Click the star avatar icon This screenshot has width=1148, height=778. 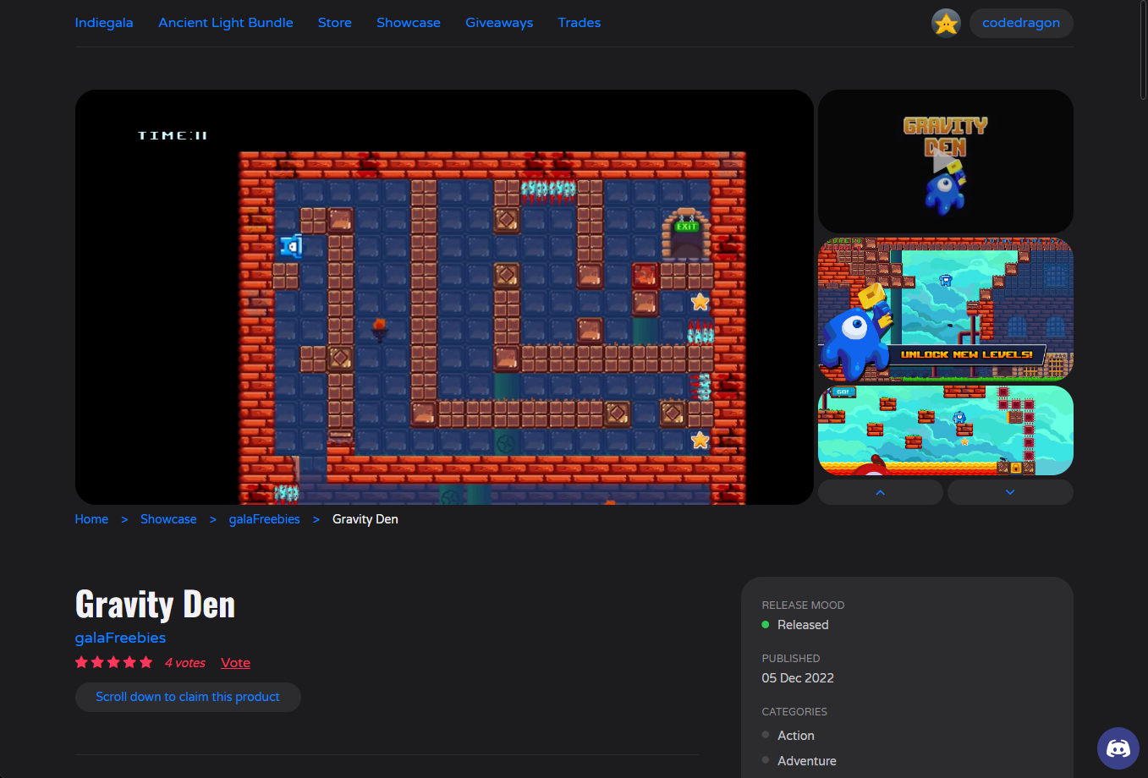946,23
